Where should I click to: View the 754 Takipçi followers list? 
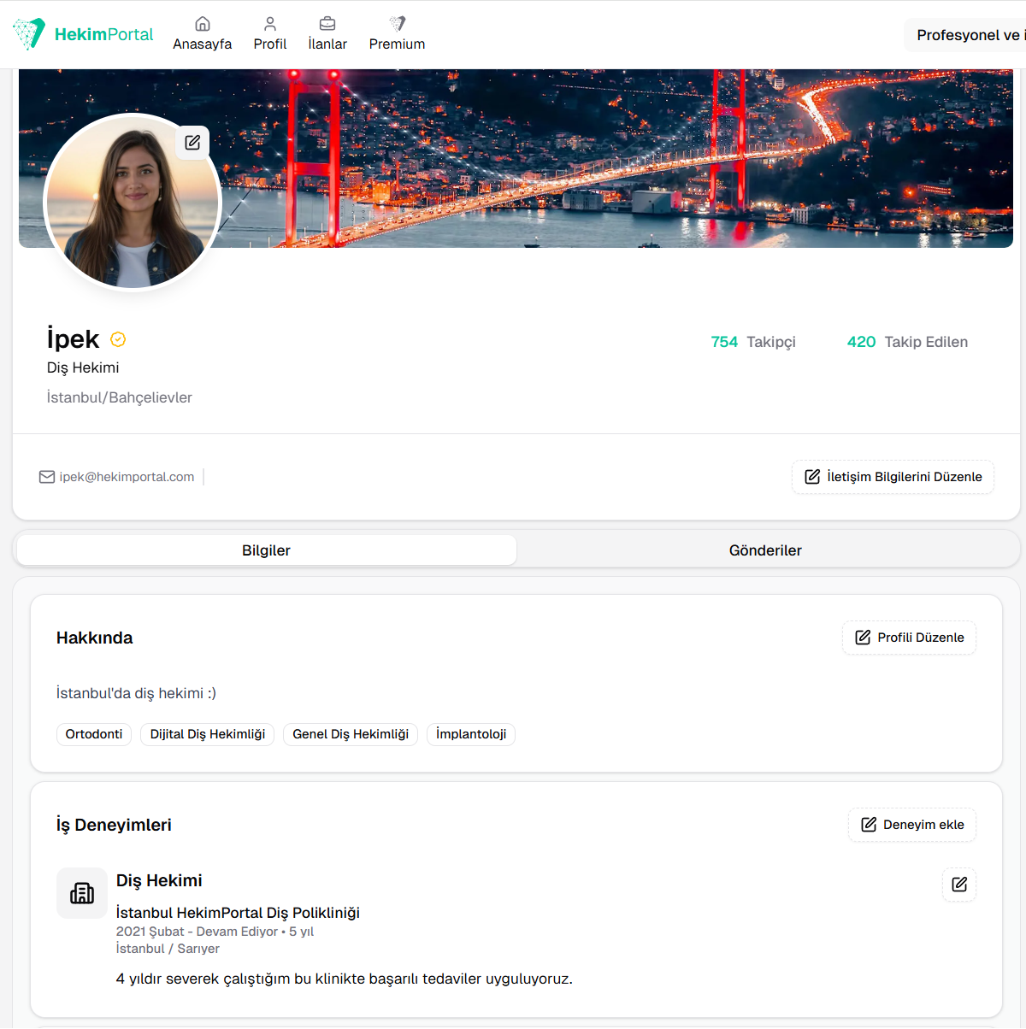click(x=752, y=342)
